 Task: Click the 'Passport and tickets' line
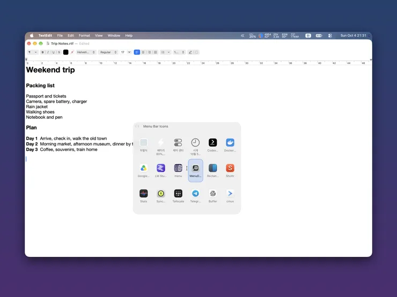[46, 96]
